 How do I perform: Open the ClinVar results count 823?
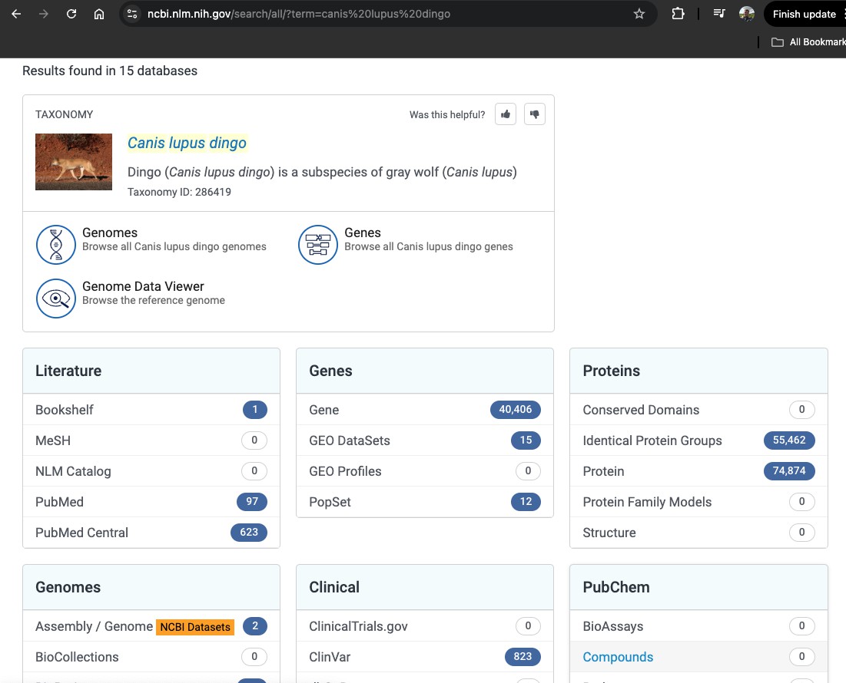click(x=523, y=657)
